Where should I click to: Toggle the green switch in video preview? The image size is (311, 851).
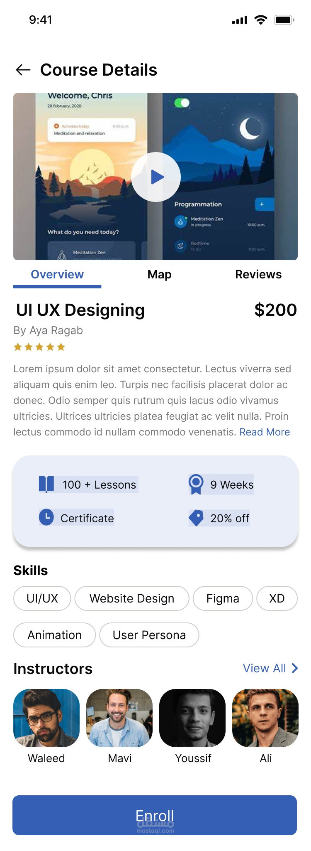(182, 103)
